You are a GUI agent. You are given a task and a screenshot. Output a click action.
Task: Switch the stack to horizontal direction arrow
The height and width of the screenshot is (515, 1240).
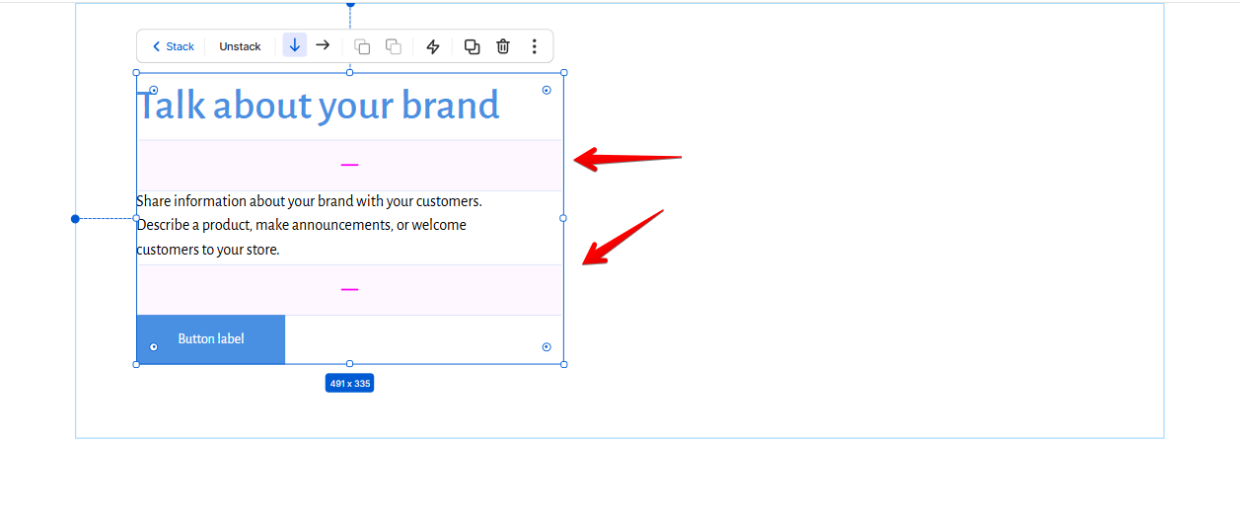(323, 45)
